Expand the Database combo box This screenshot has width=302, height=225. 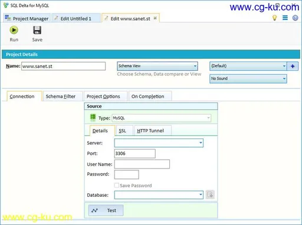[x=201, y=194]
